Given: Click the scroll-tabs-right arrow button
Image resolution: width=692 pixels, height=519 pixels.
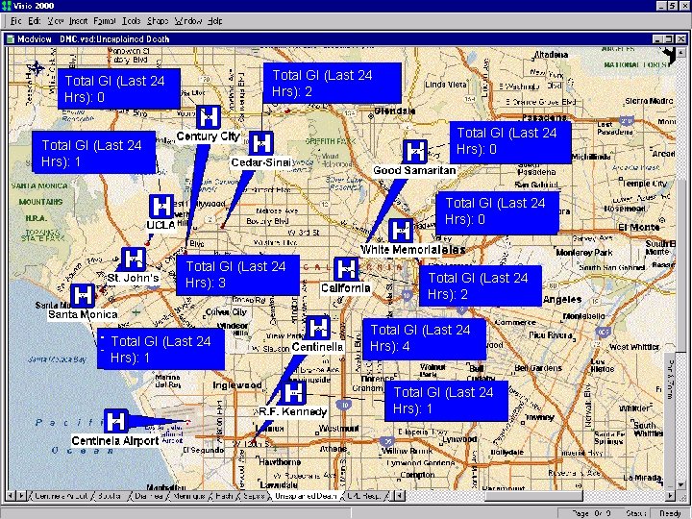Looking at the screenshot, I should click(21, 496).
